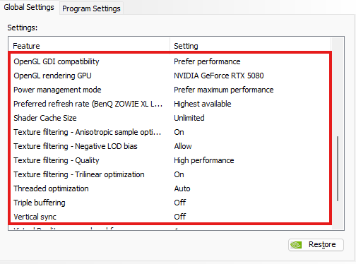Open the High performance quality value
Viewport: 356px width, 264px height.
coord(204,160)
